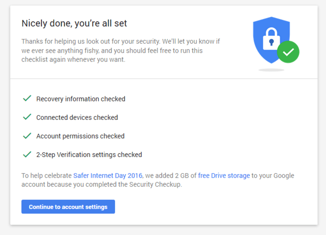Click the checkmark beside Account permissions checked
The height and width of the screenshot is (235, 326).
pyautogui.click(x=27, y=136)
